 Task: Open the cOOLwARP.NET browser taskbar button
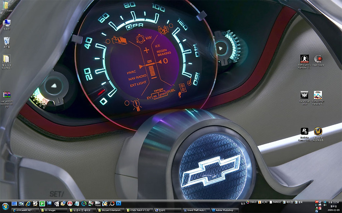25,210
